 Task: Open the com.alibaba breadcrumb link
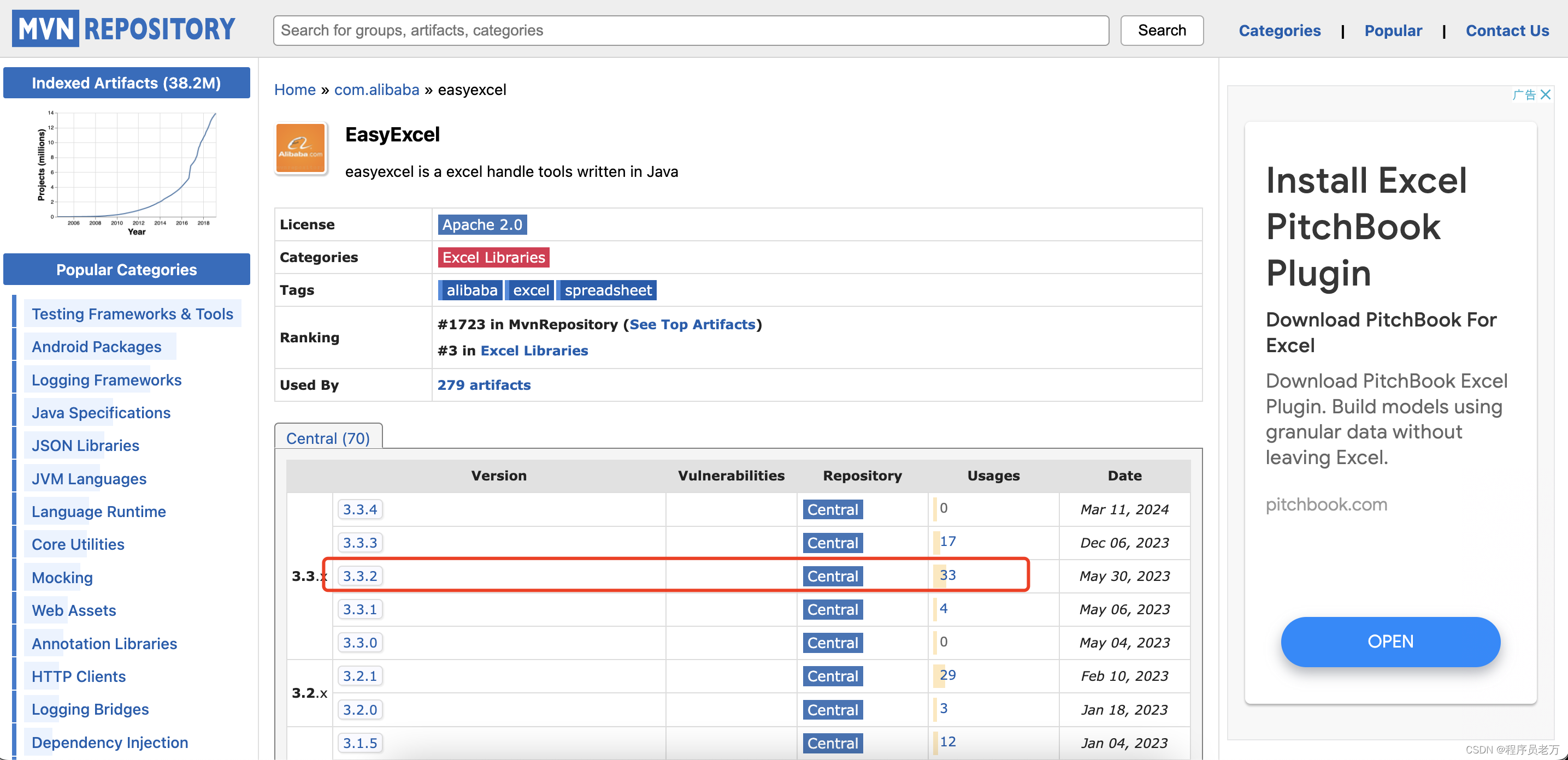376,90
